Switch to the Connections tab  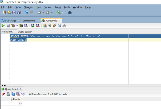point(29,21)
